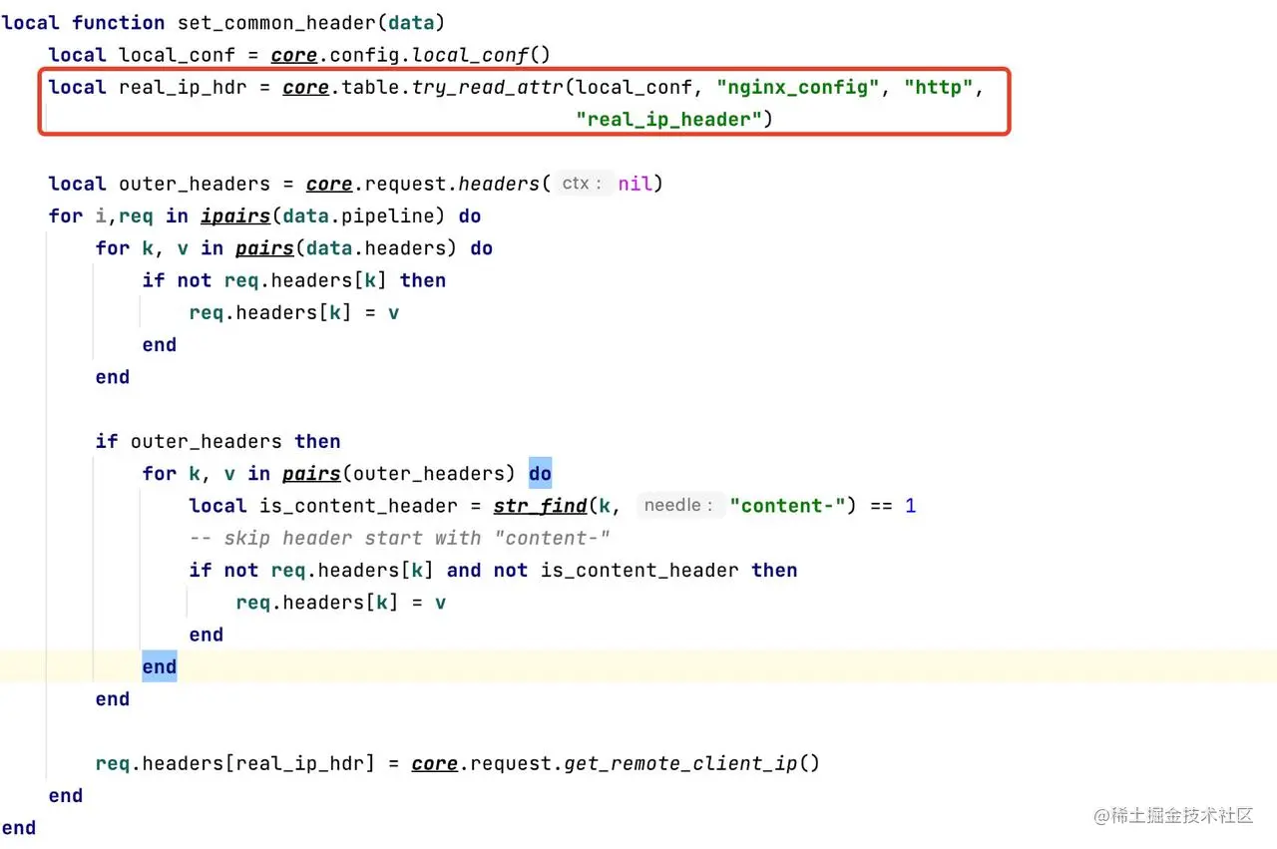Click the skip header comment line

coord(399,538)
